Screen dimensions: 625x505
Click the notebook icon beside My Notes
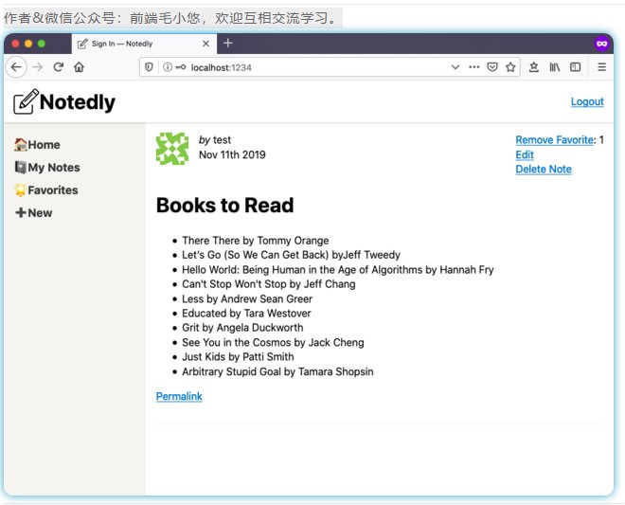(x=20, y=167)
